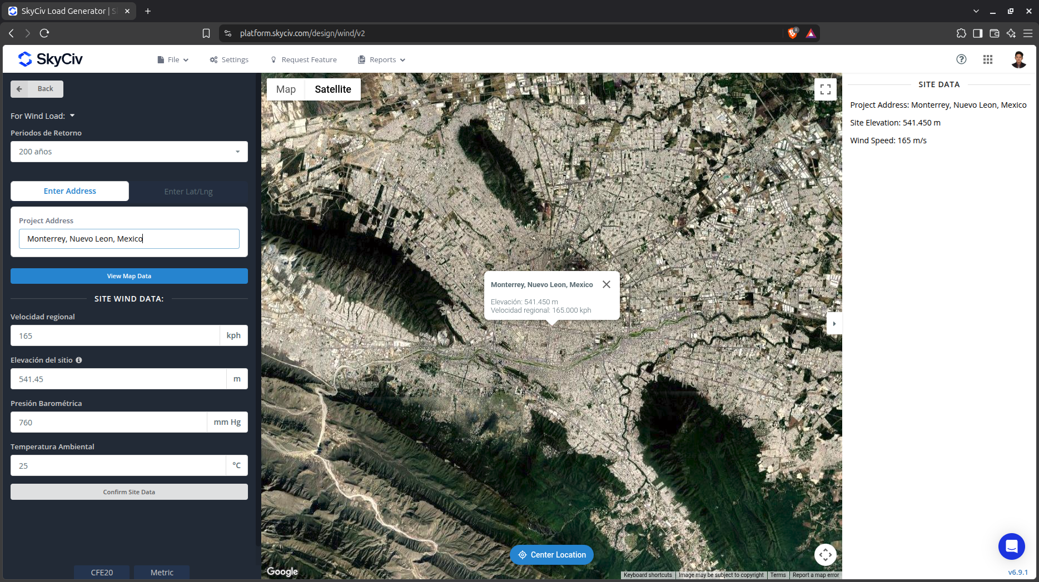Reload the browser page

pos(44,33)
